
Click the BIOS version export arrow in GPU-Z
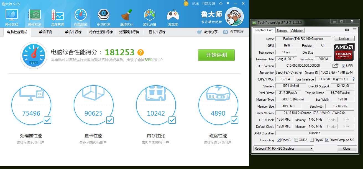[335, 66]
